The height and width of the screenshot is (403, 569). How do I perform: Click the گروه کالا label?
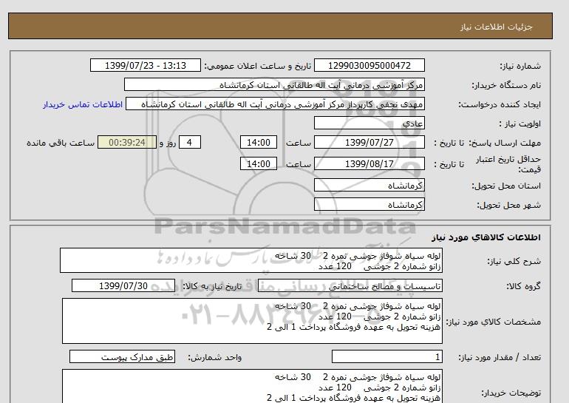(523, 286)
